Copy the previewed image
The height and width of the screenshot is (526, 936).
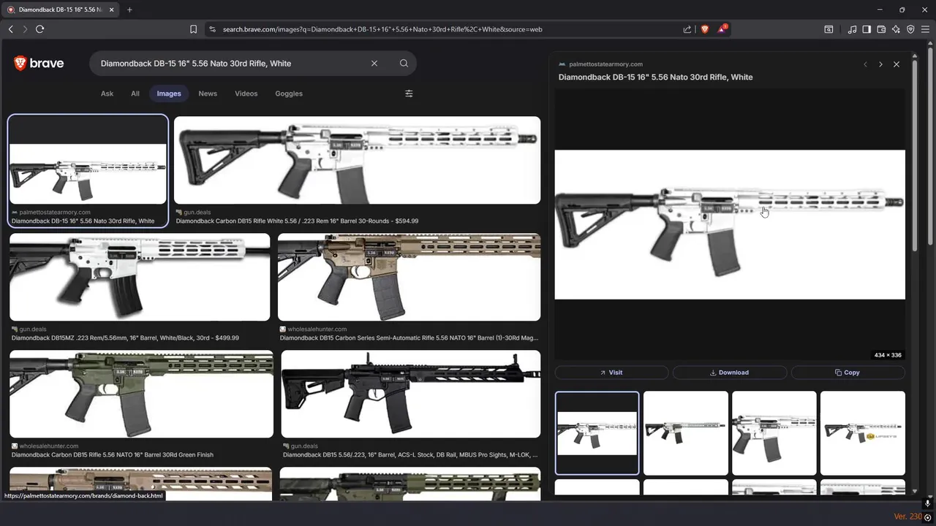point(848,373)
